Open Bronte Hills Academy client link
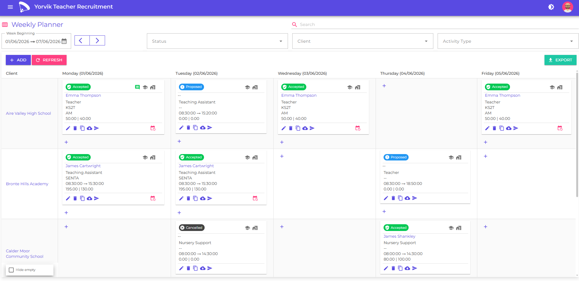 pos(27,184)
